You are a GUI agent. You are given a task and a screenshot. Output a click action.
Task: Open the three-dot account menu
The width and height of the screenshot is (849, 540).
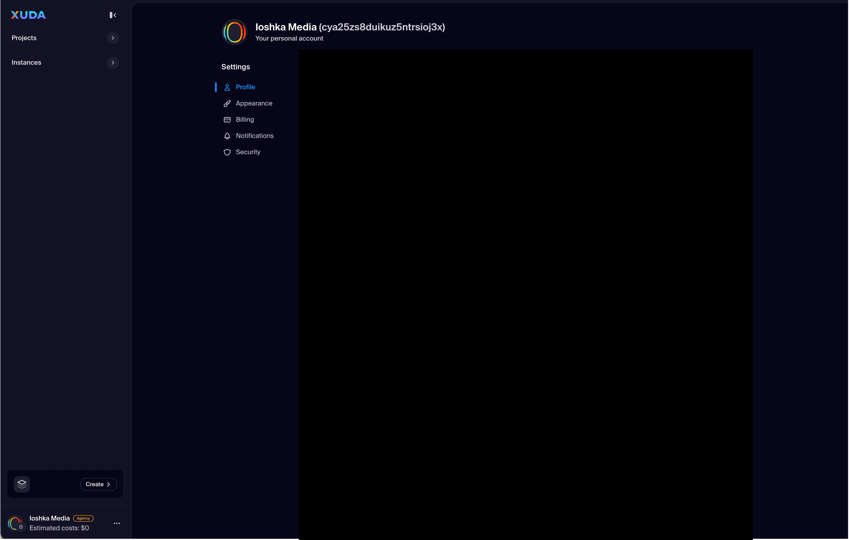pos(117,523)
